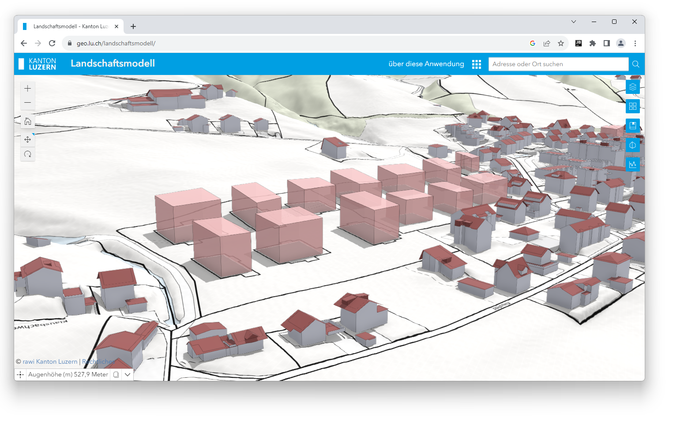Open the 'rawi Kanton Luzern' link
Image resolution: width=684 pixels, height=432 pixels.
[x=50, y=362]
